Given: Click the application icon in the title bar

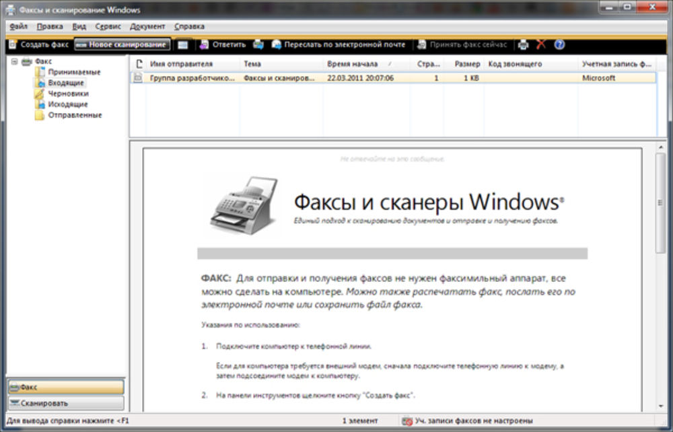Looking at the screenshot, I should click(10, 9).
